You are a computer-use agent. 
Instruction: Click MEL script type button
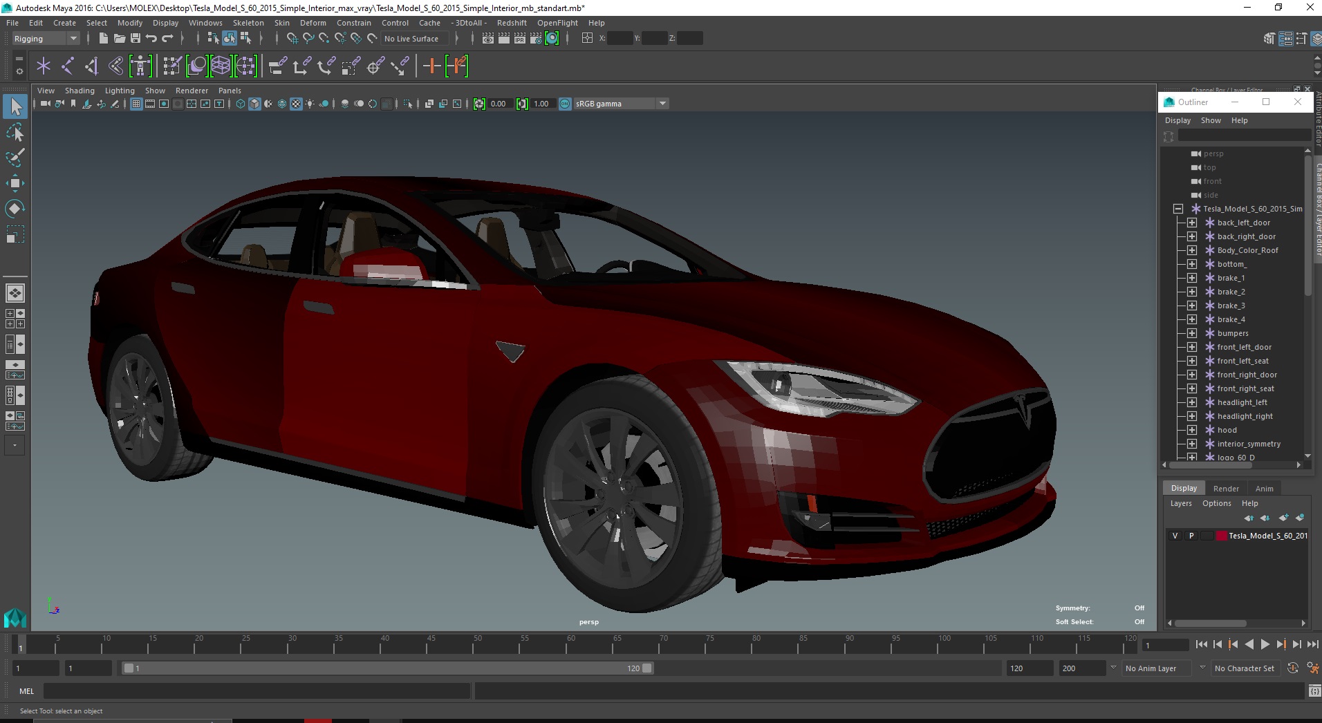(26, 691)
